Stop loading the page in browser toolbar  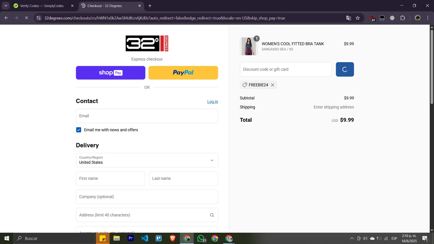(x=26, y=18)
